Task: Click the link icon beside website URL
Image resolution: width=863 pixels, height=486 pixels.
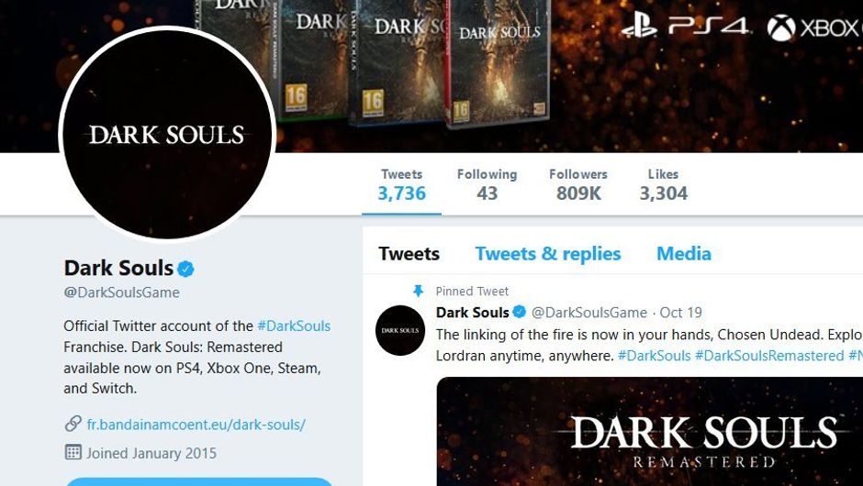Action: [x=73, y=424]
